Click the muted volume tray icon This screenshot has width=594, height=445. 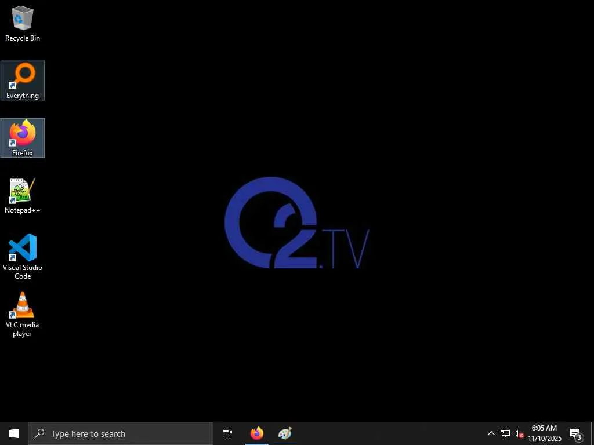tap(519, 433)
